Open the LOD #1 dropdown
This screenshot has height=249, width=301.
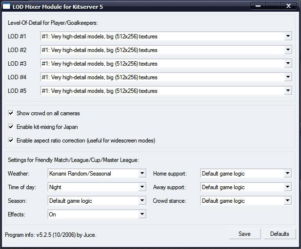click(287, 36)
